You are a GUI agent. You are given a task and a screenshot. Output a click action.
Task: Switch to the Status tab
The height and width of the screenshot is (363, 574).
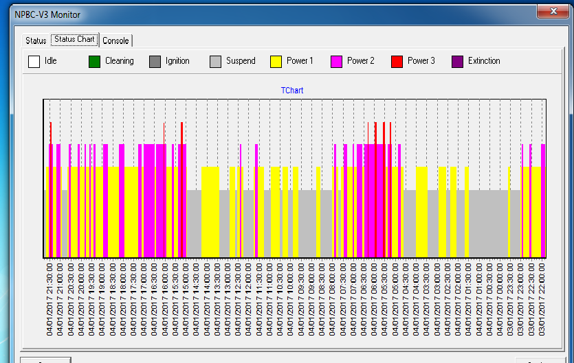(36, 40)
